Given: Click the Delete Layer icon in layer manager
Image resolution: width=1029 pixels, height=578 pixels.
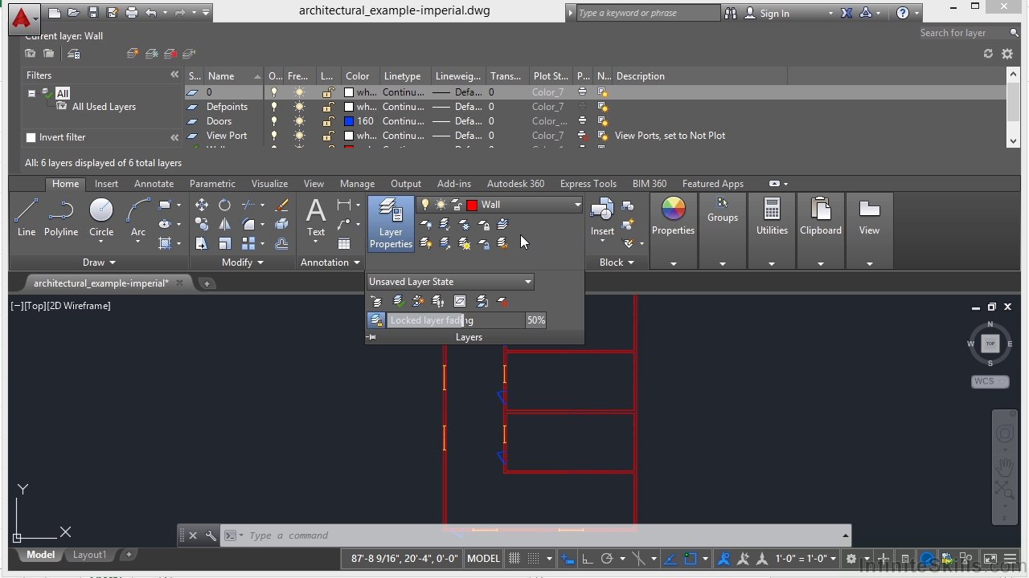Looking at the screenshot, I should coord(170,54).
